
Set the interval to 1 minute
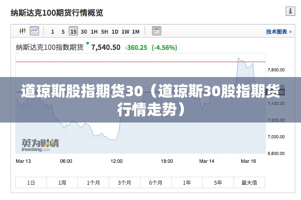[53, 32]
